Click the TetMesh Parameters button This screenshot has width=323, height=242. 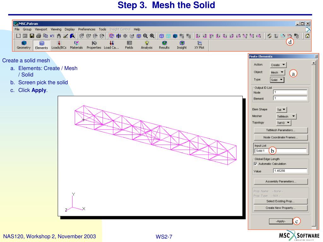(281, 130)
